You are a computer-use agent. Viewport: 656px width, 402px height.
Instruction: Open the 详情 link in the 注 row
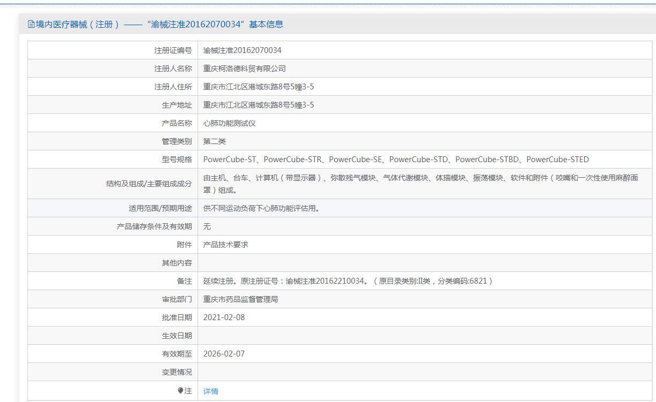[210, 391]
